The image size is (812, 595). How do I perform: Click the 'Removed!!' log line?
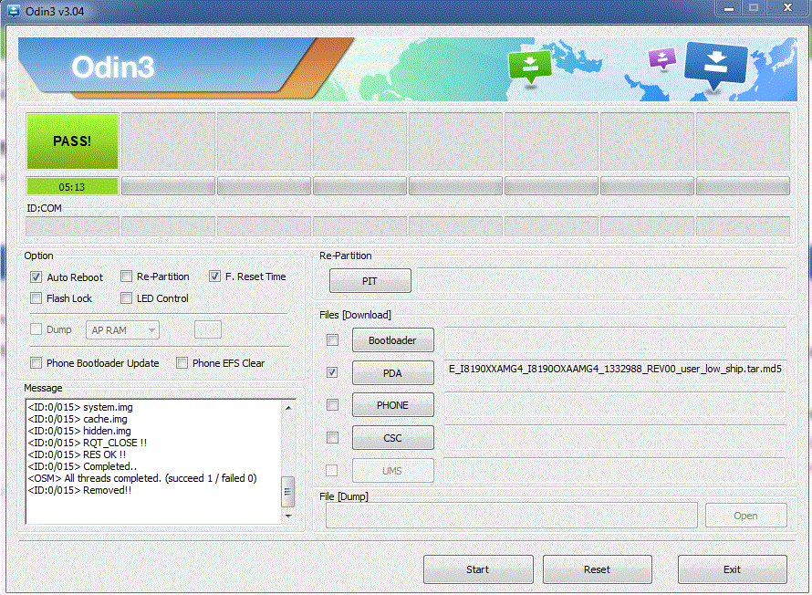click(x=79, y=490)
